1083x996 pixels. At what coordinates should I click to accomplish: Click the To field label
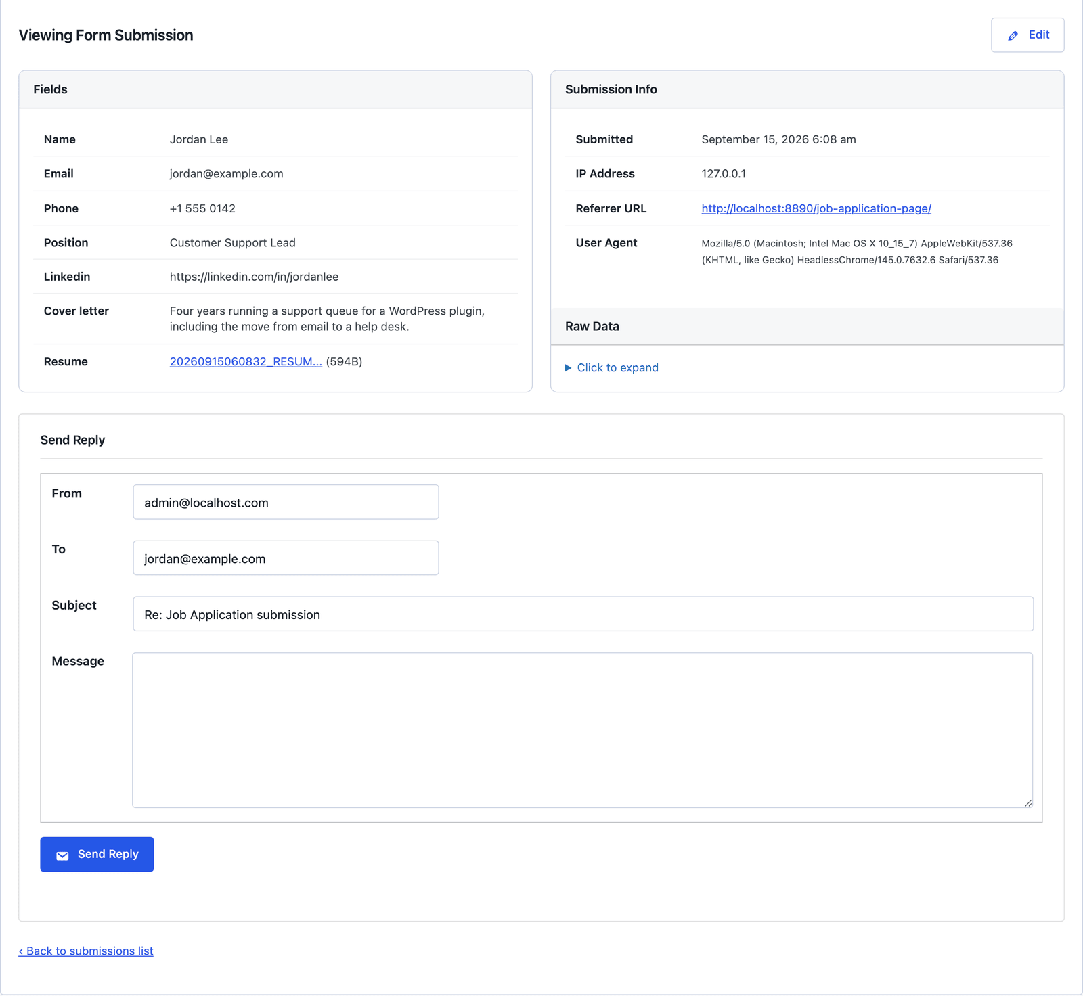tap(58, 549)
